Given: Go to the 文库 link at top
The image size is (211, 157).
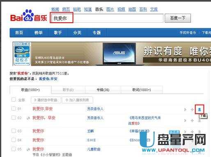Looking at the screenshot, I should [154, 9].
